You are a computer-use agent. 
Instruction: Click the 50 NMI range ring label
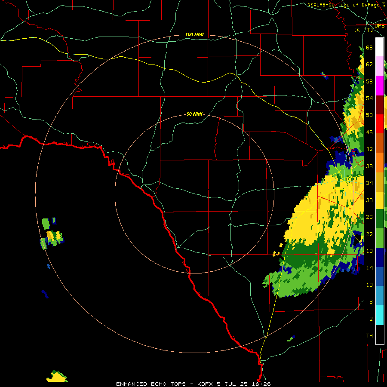(x=194, y=114)
